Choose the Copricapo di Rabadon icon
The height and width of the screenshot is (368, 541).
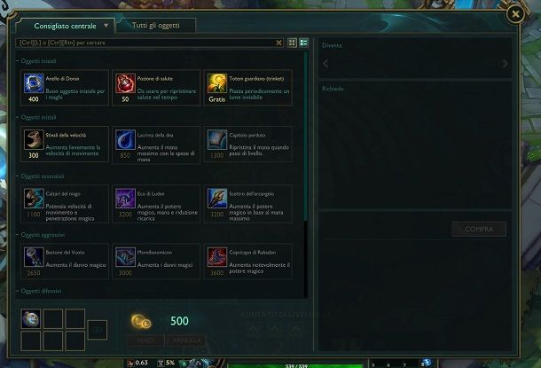pyautogui.click(x=217, y=257)
